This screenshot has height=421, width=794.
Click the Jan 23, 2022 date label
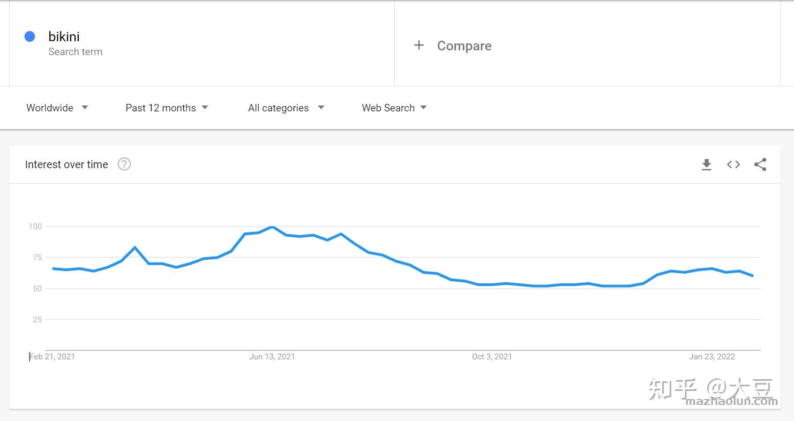pos(712,356)
